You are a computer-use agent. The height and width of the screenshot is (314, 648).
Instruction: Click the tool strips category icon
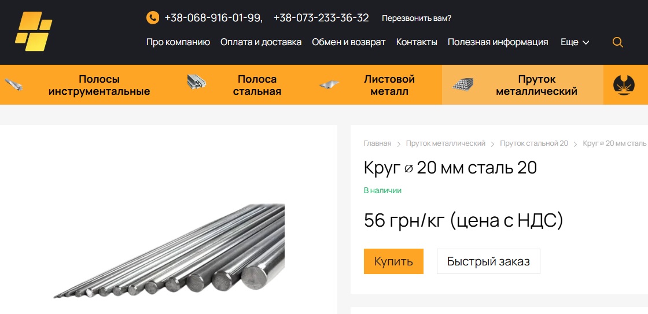pyautogui.click(x=14, y=84)
